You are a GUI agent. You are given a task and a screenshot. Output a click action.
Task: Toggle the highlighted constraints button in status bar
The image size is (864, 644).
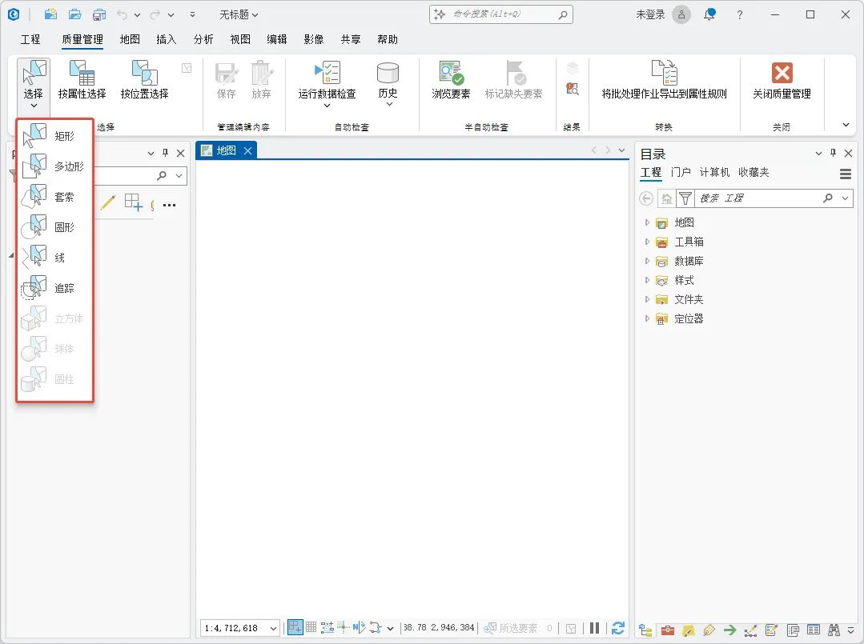(x=295, y=627)
